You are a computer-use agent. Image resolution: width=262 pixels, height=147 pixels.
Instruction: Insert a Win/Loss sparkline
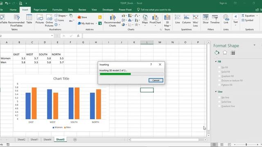[x=195, y=20]
